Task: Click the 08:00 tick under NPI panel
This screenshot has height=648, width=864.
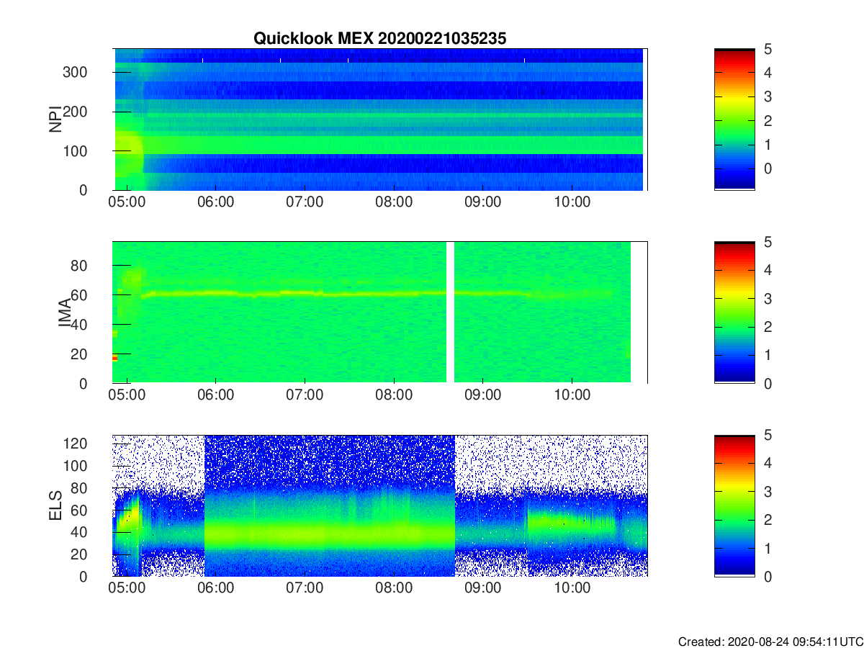Action: tap(394, 202)
